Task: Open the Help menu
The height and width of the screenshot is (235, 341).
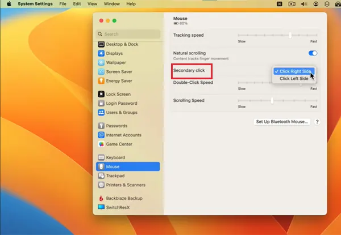Action: (x=131, y=4)
